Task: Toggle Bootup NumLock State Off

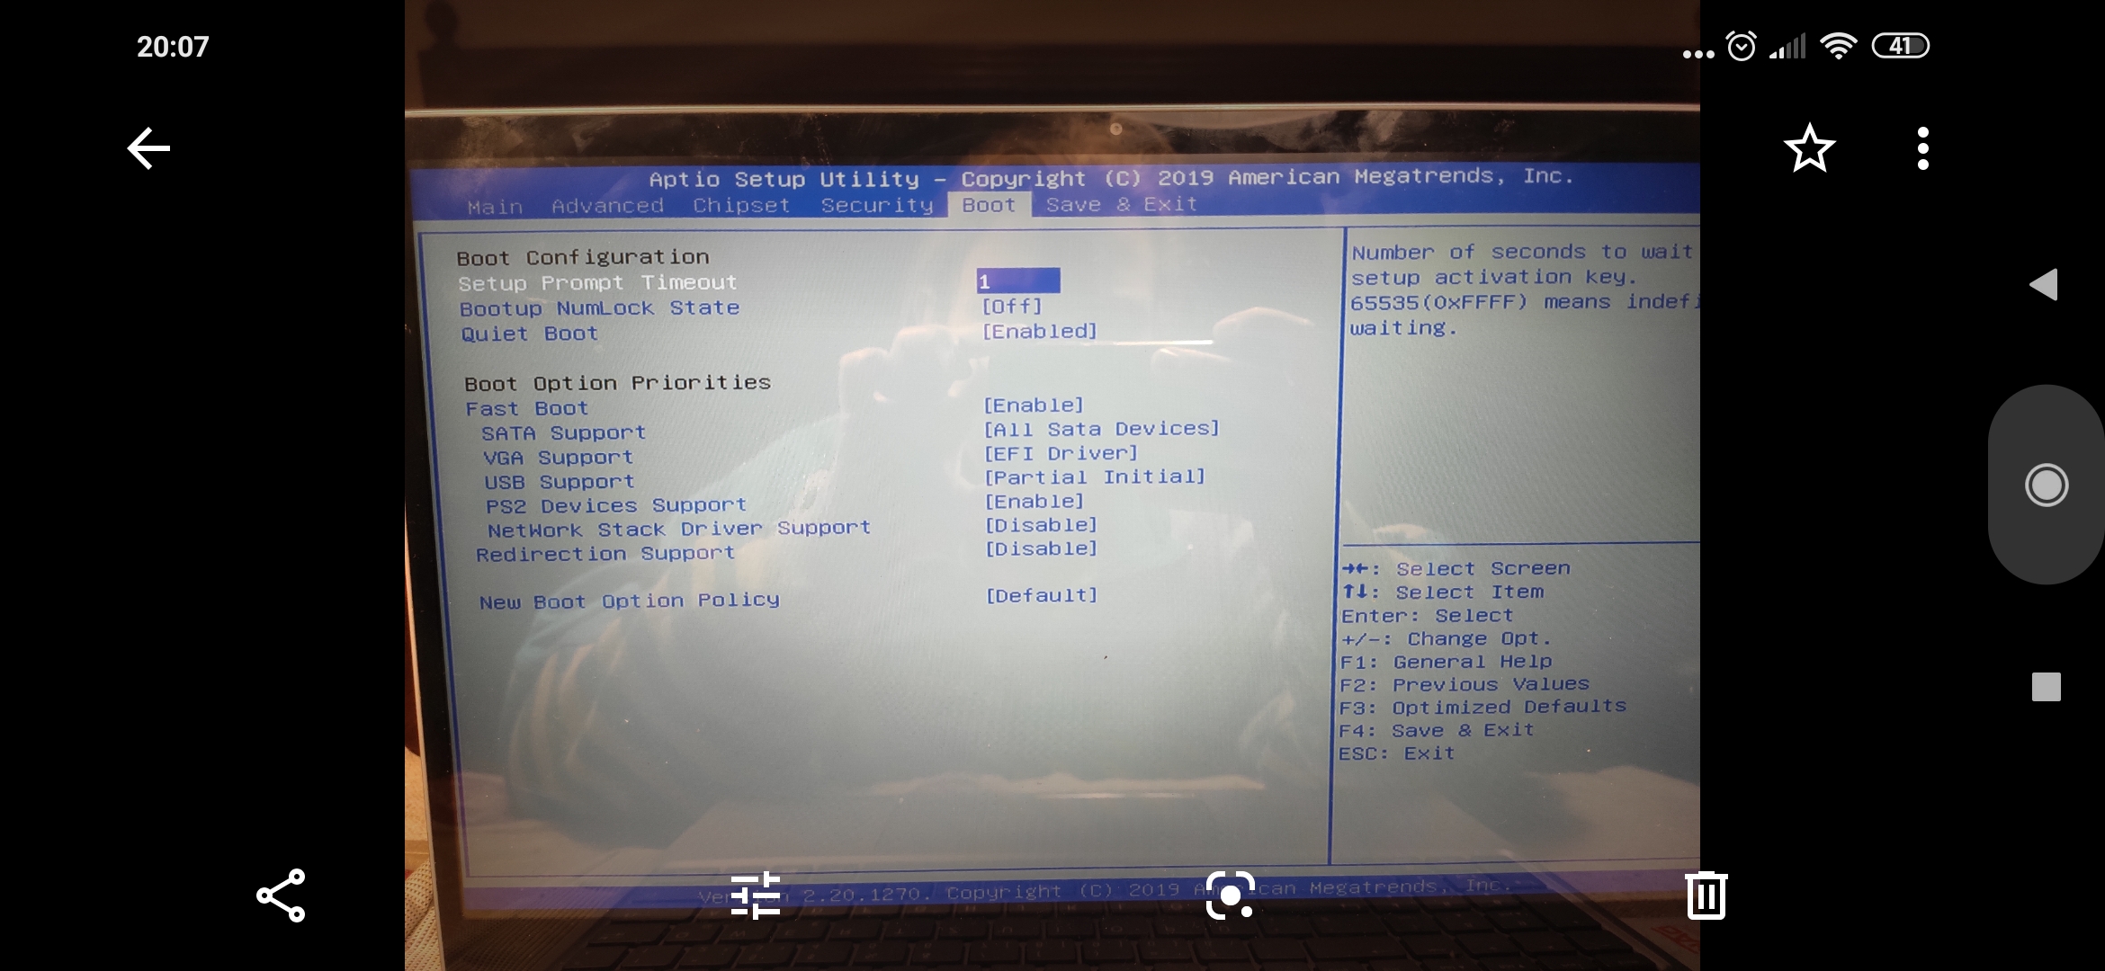Action: [x=1009, y=306]
